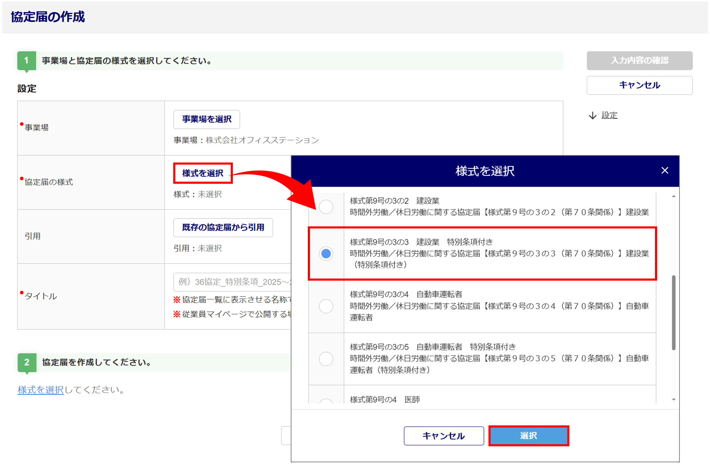Click the dialog scrollbar up arrow
The width and height of the screenshot is (710, 474).
point(673,197)
